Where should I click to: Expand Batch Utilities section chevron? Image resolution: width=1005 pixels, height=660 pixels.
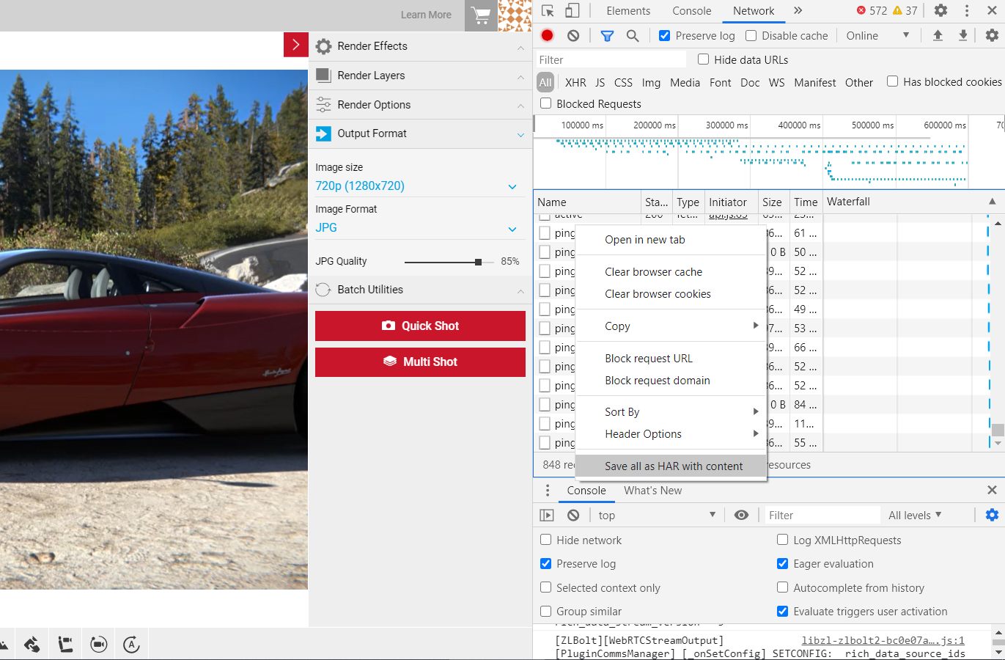[520, 291]
